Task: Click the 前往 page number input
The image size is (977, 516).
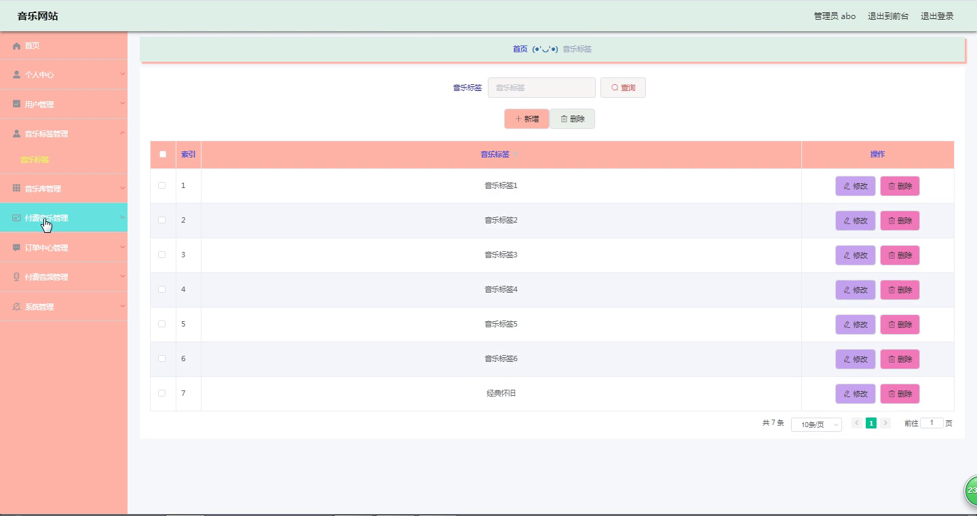Action: pyautogui.click(x=932, y=423)
